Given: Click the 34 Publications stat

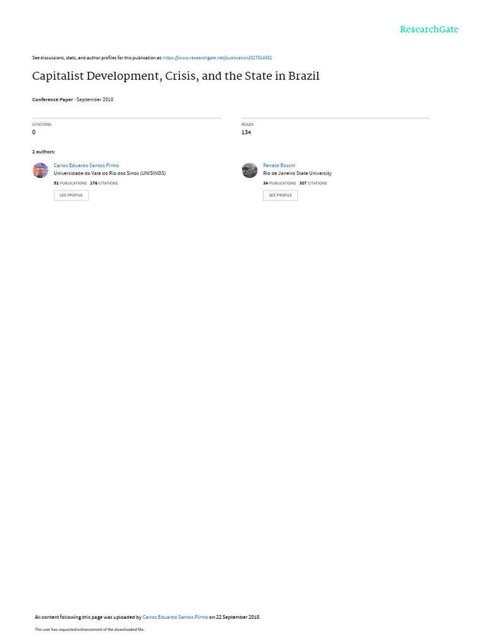Looking at the screenshot, I should (x=280, y=183).
